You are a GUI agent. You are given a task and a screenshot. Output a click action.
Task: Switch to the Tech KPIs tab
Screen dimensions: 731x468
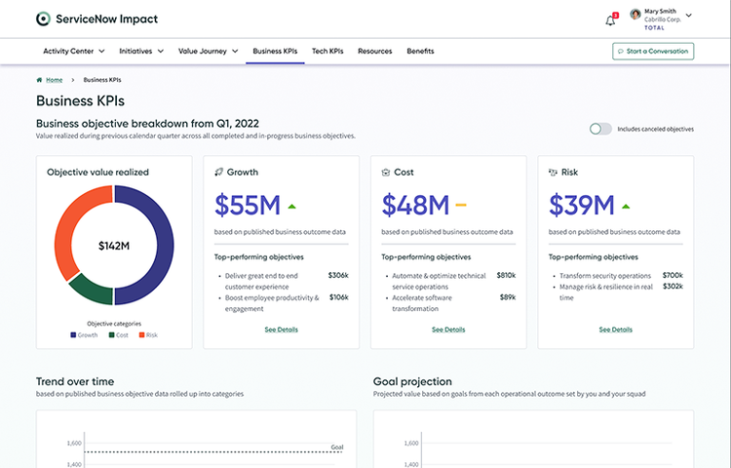tap(327, 51)
